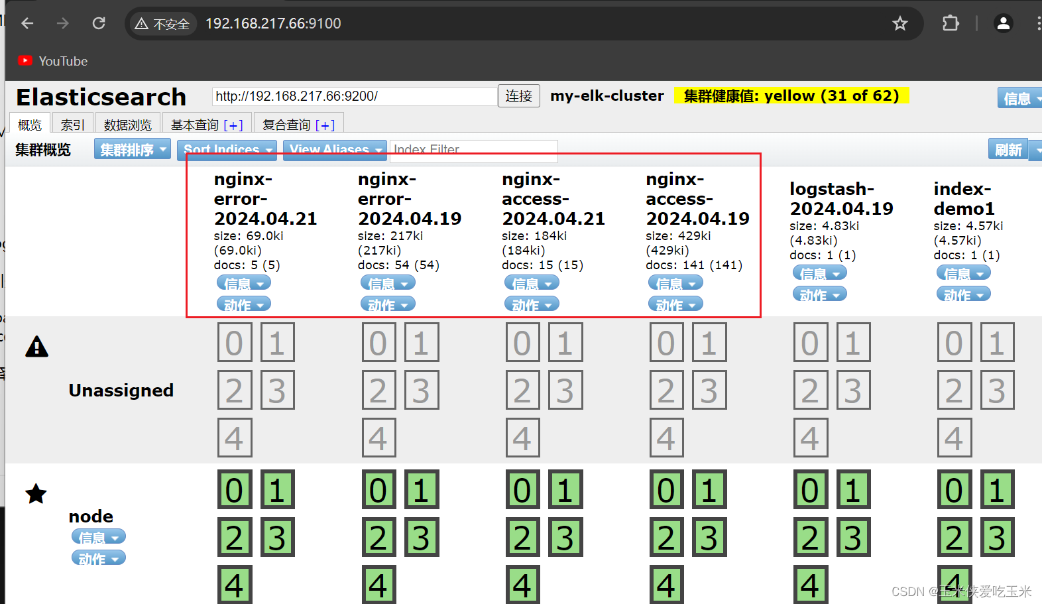Select node shard 4 of logstash-2024.04.19

pyautogui.click(x=811, y=585)
